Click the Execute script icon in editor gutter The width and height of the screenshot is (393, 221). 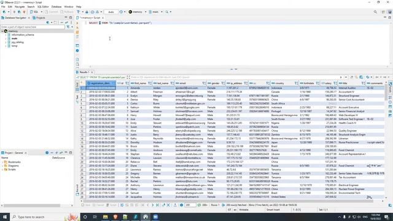pyautogui.click(x=77, y=32)
